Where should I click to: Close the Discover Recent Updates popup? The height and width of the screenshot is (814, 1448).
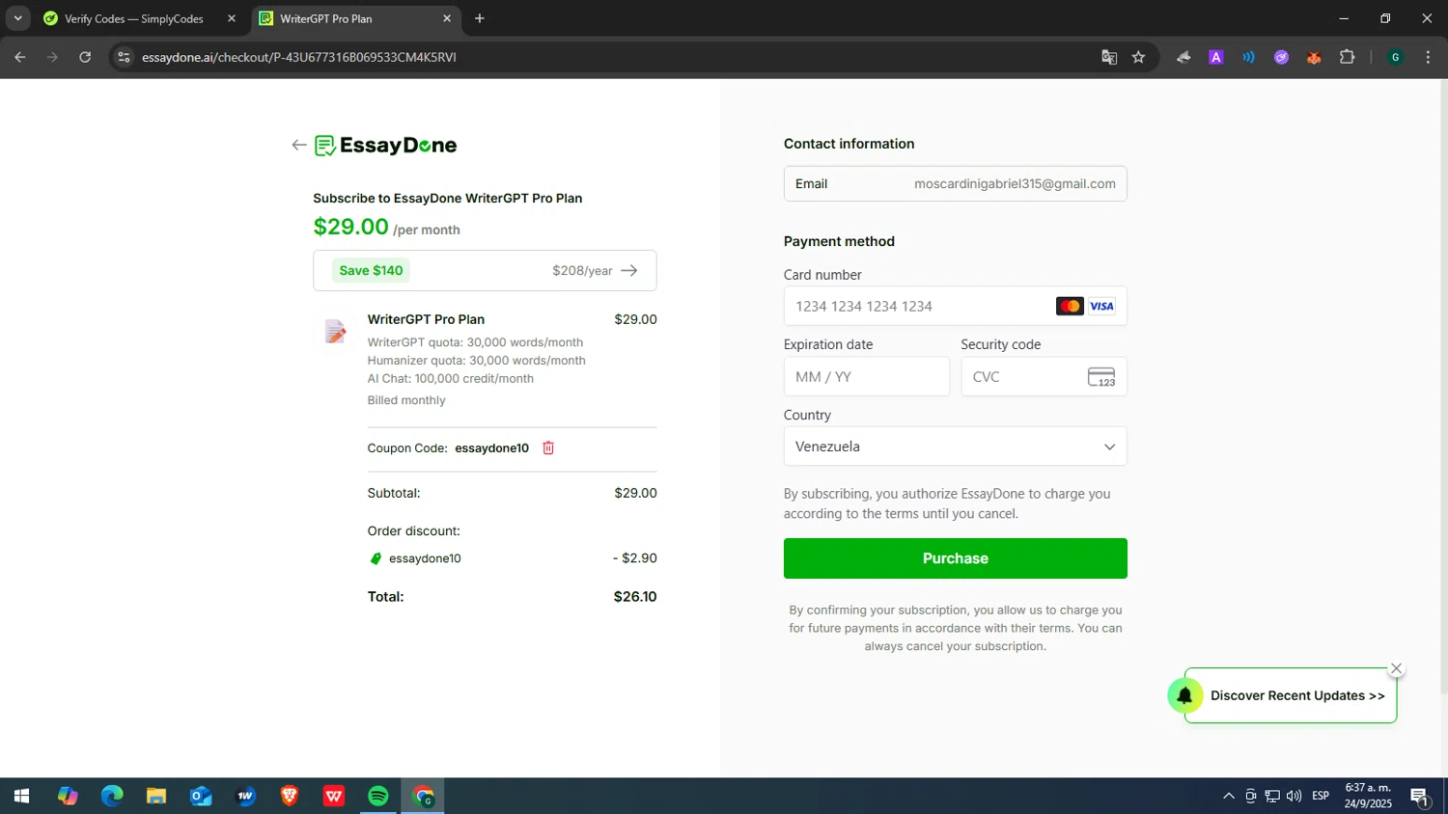[x=1396, y=668]
